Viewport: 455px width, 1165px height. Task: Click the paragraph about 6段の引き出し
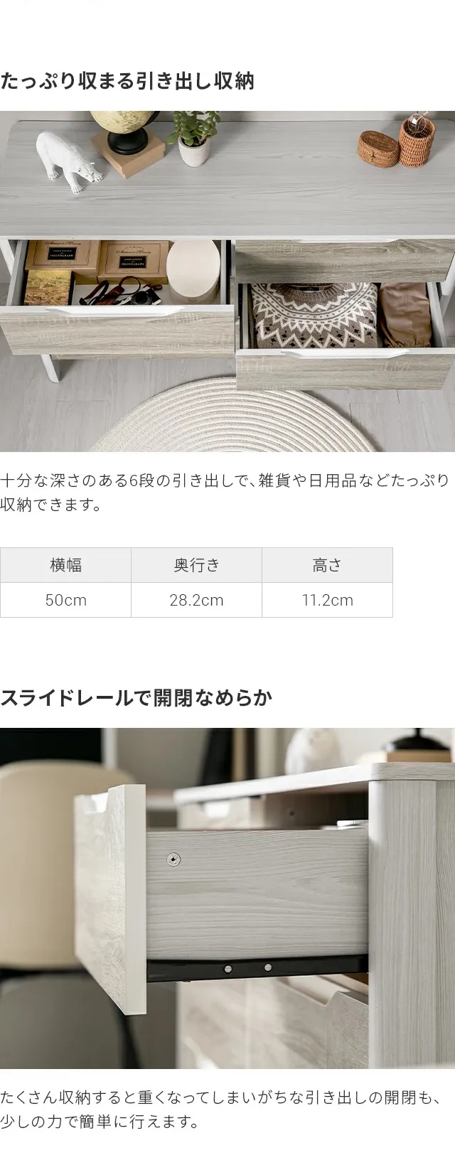225,493
